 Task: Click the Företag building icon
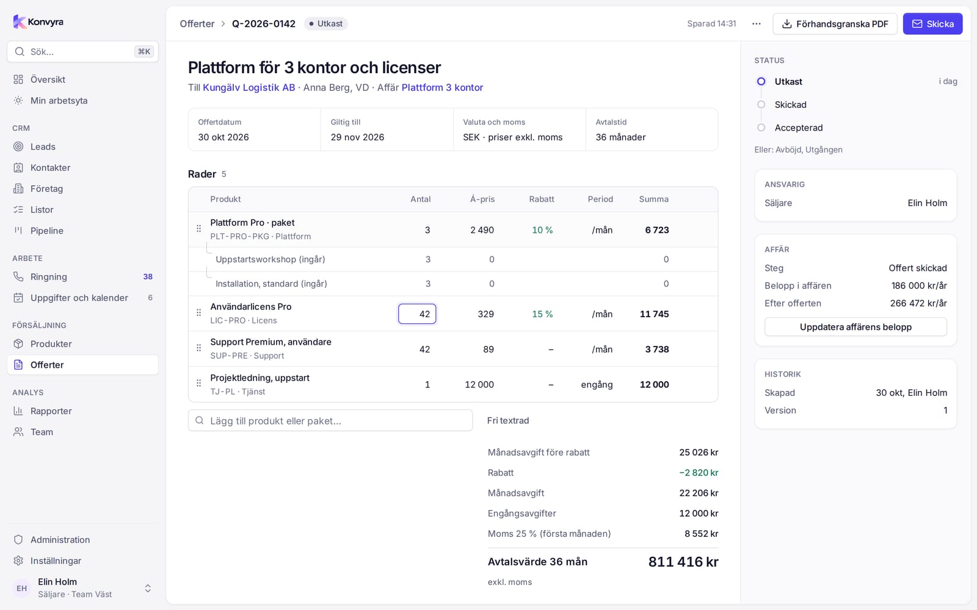[x=18, y=188]
